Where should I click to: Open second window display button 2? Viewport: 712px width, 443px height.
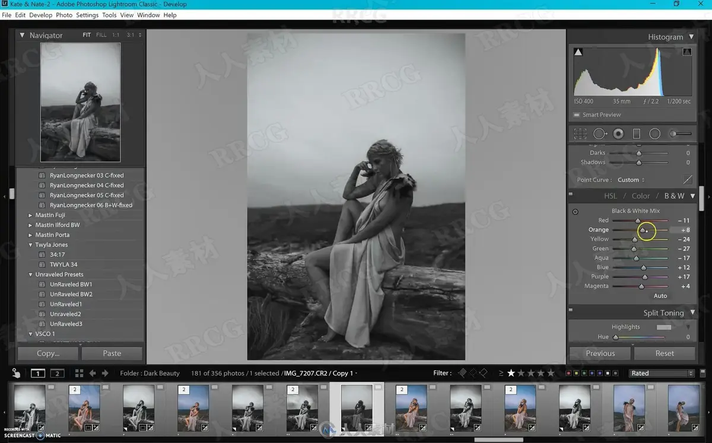tap(57, 373)
